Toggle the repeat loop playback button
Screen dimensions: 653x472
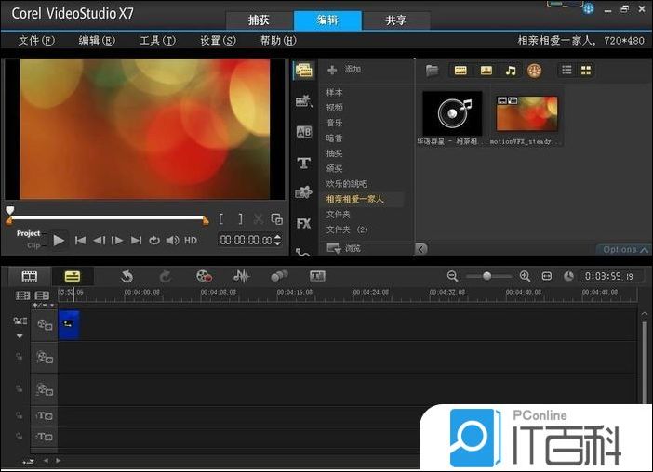click(154, 240)
